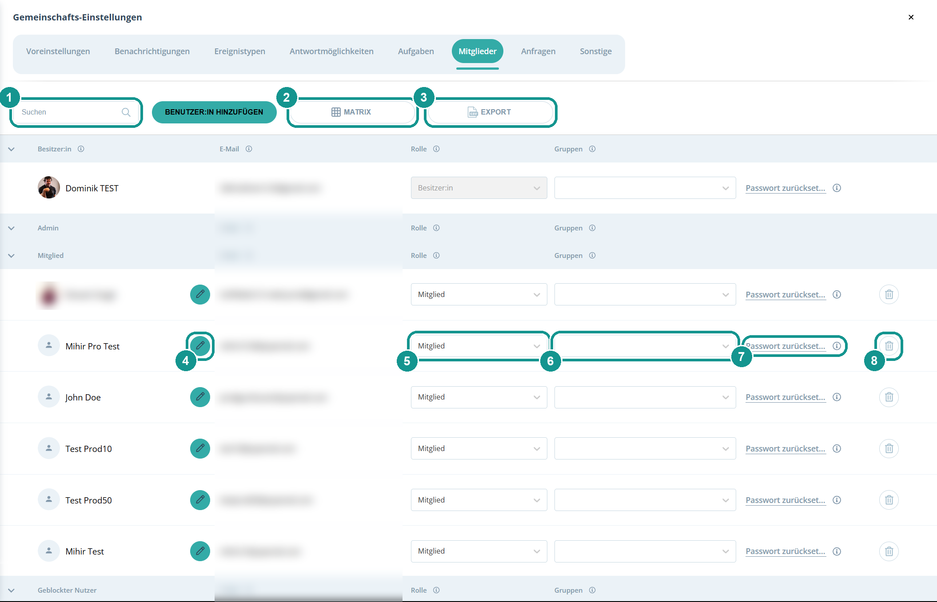
Task: Open Gruppen dropdown for Test Prod10
Action: tap(645, 448)
